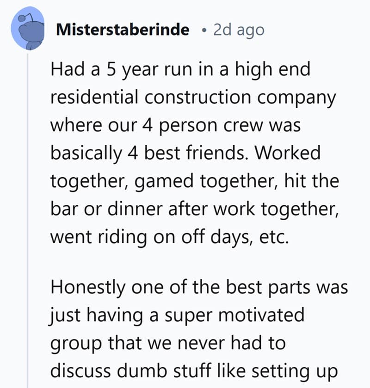370x388 pixels.
Task: Click the dot separator before the timestamp
Action: [204, 31]
